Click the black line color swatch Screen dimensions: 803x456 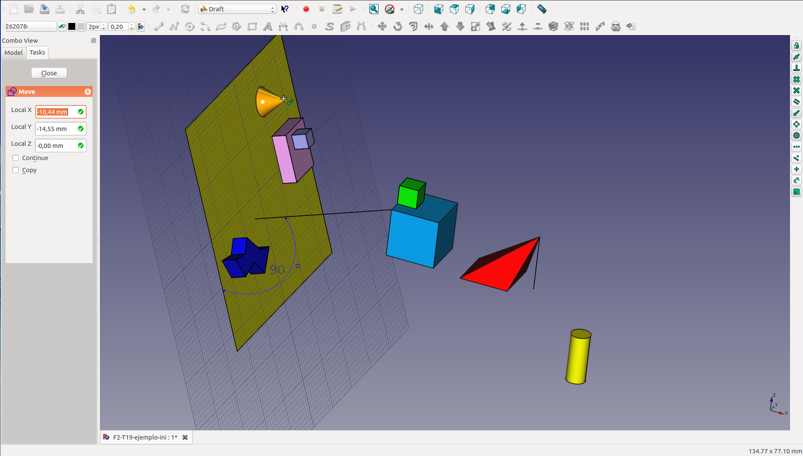(x=72, y=27)
